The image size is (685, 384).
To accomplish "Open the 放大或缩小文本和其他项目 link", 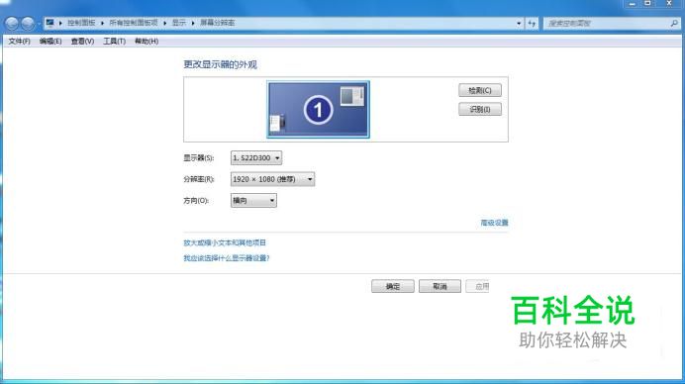I will (x=225, y=242).
